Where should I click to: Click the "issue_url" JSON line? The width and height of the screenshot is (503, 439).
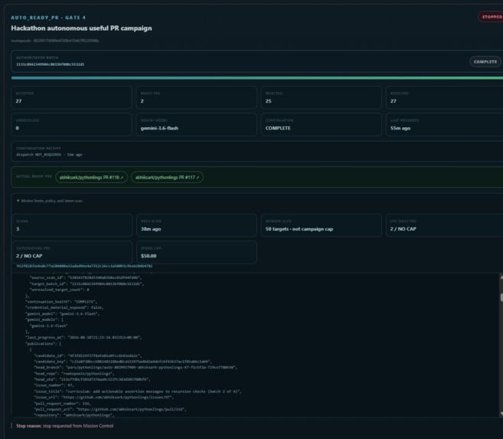point(104,398)
